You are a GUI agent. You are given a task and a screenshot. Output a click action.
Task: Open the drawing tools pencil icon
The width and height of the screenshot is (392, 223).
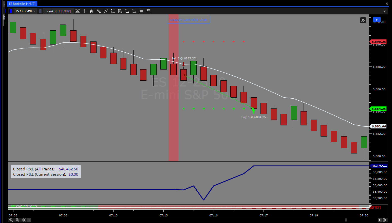pyautogui.click(x=99, y=11)
